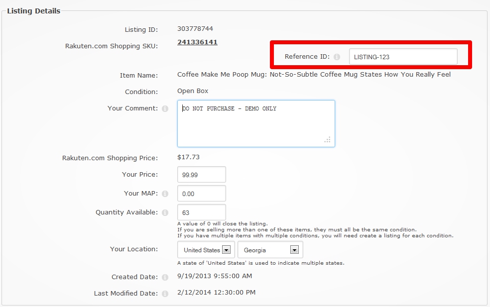
Task: Click the Quantity Available field showing 63
Action: 202,212
